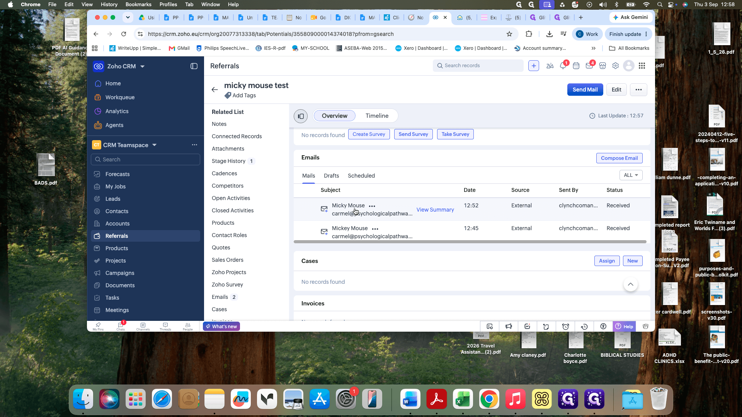Click the Add Tags tag icon
Image resolution: width=742 pixels, height=417 pixels.
click(228, 95)
